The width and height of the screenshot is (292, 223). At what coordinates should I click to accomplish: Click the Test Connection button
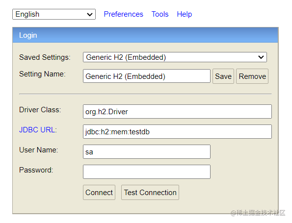pyautogui.click(x=150, y=192)
